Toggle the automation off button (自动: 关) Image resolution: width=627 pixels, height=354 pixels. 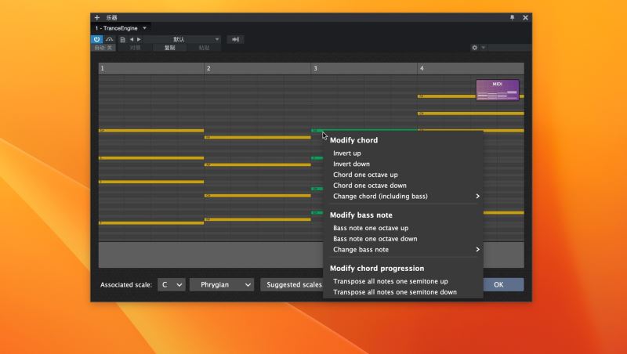[104, 48]
